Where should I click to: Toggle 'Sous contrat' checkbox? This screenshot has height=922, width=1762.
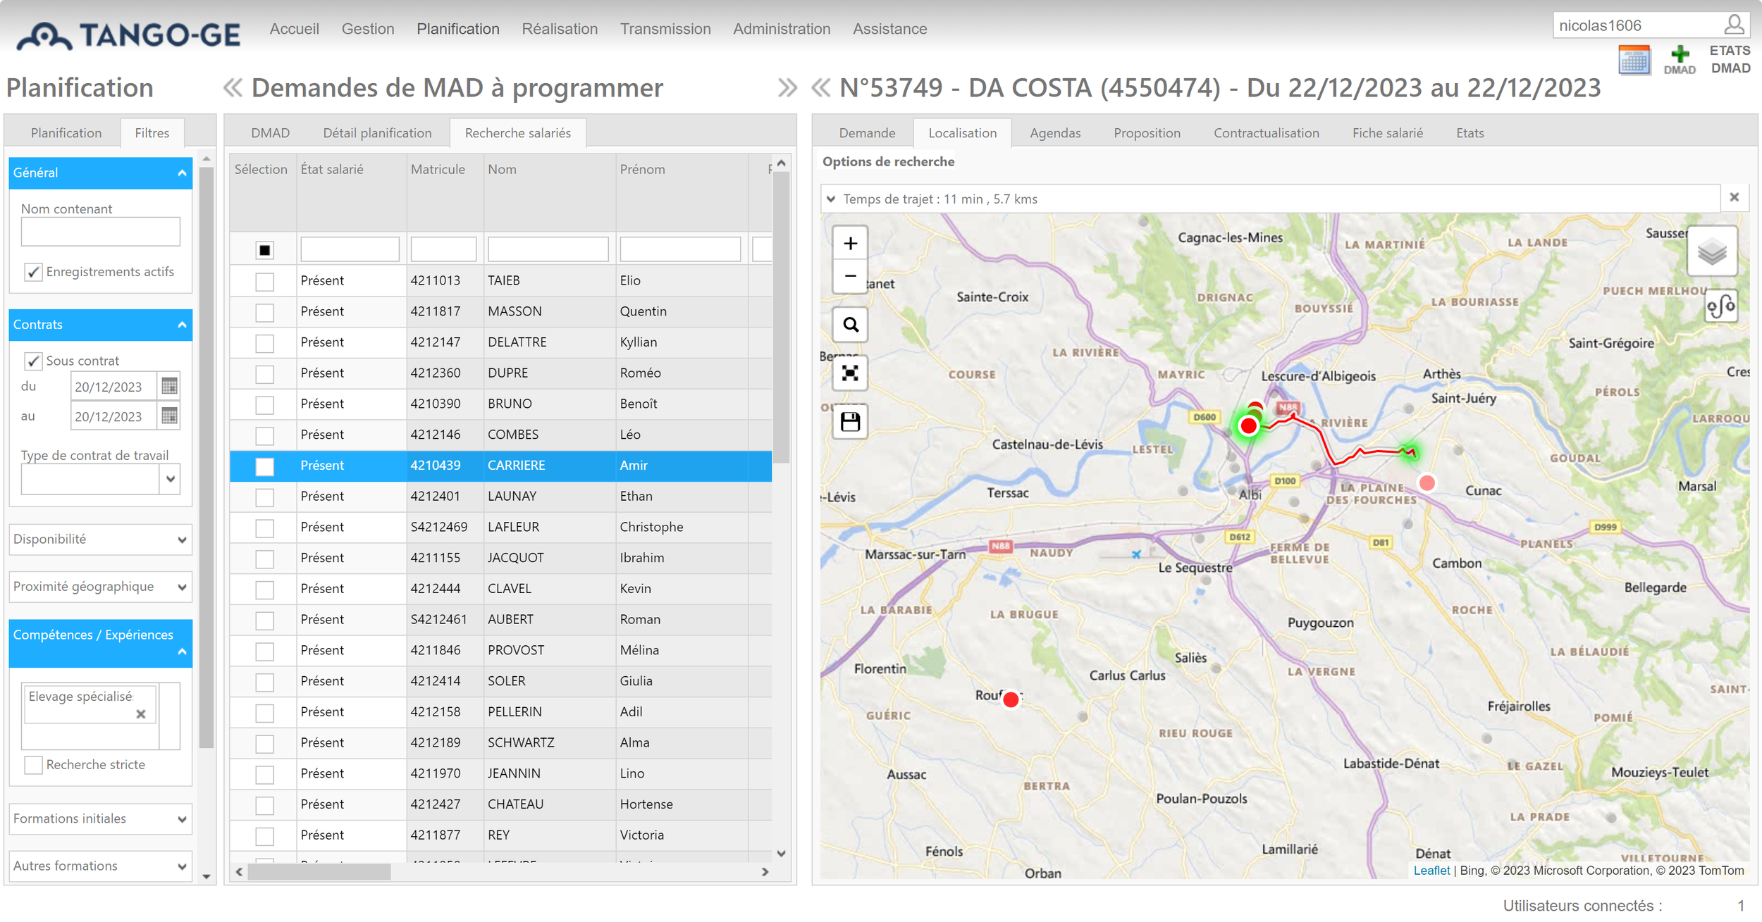[x=33, y=361]
